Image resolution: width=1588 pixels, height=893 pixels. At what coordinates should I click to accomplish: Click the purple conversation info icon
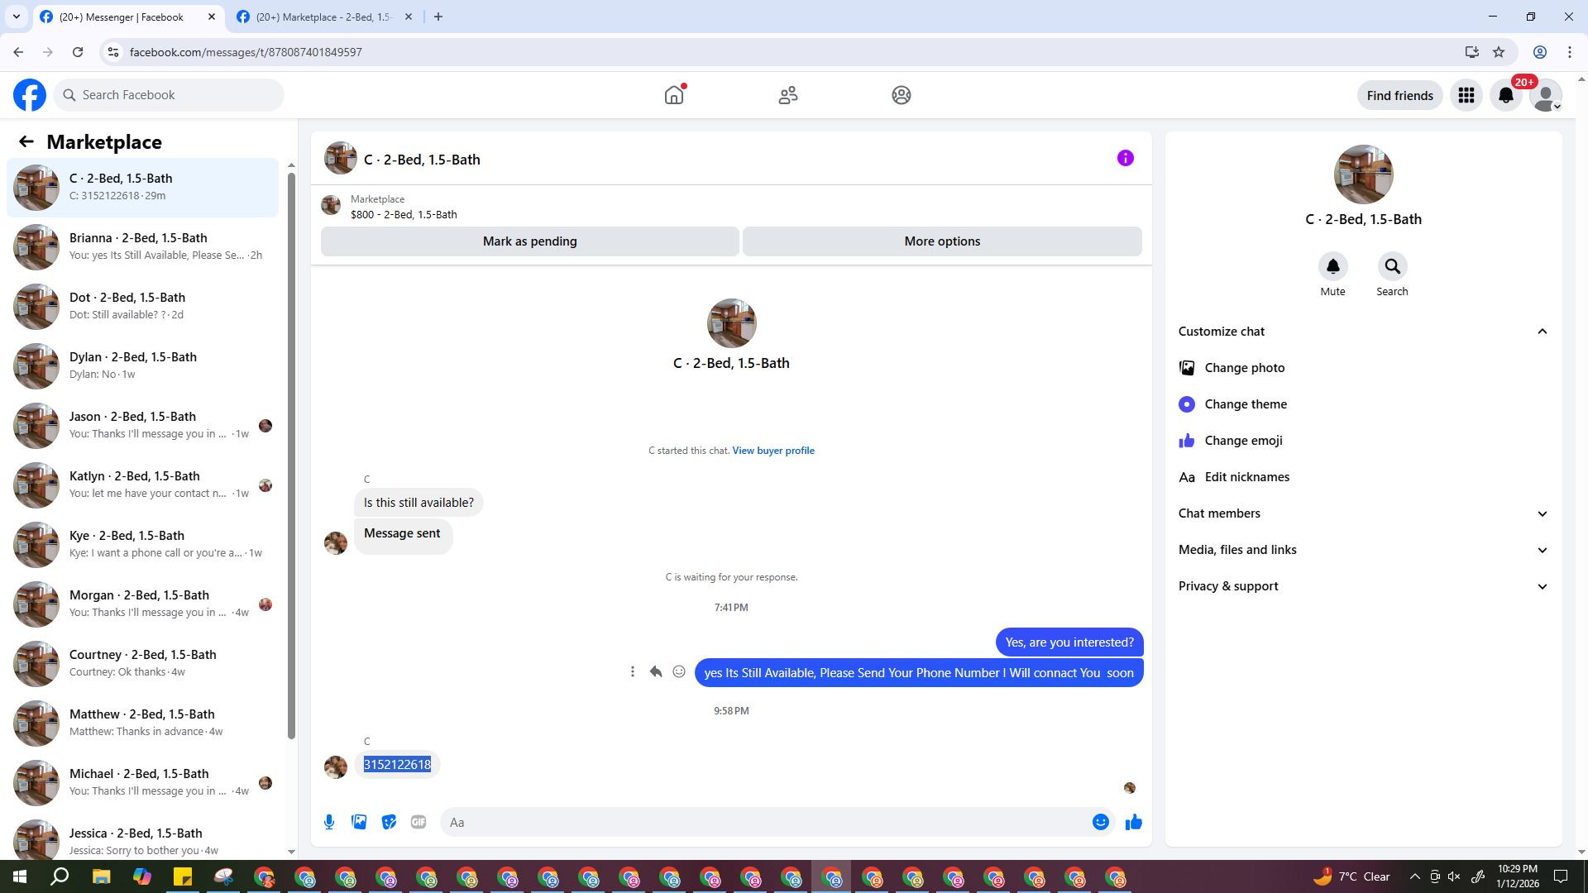[1125, 158]
